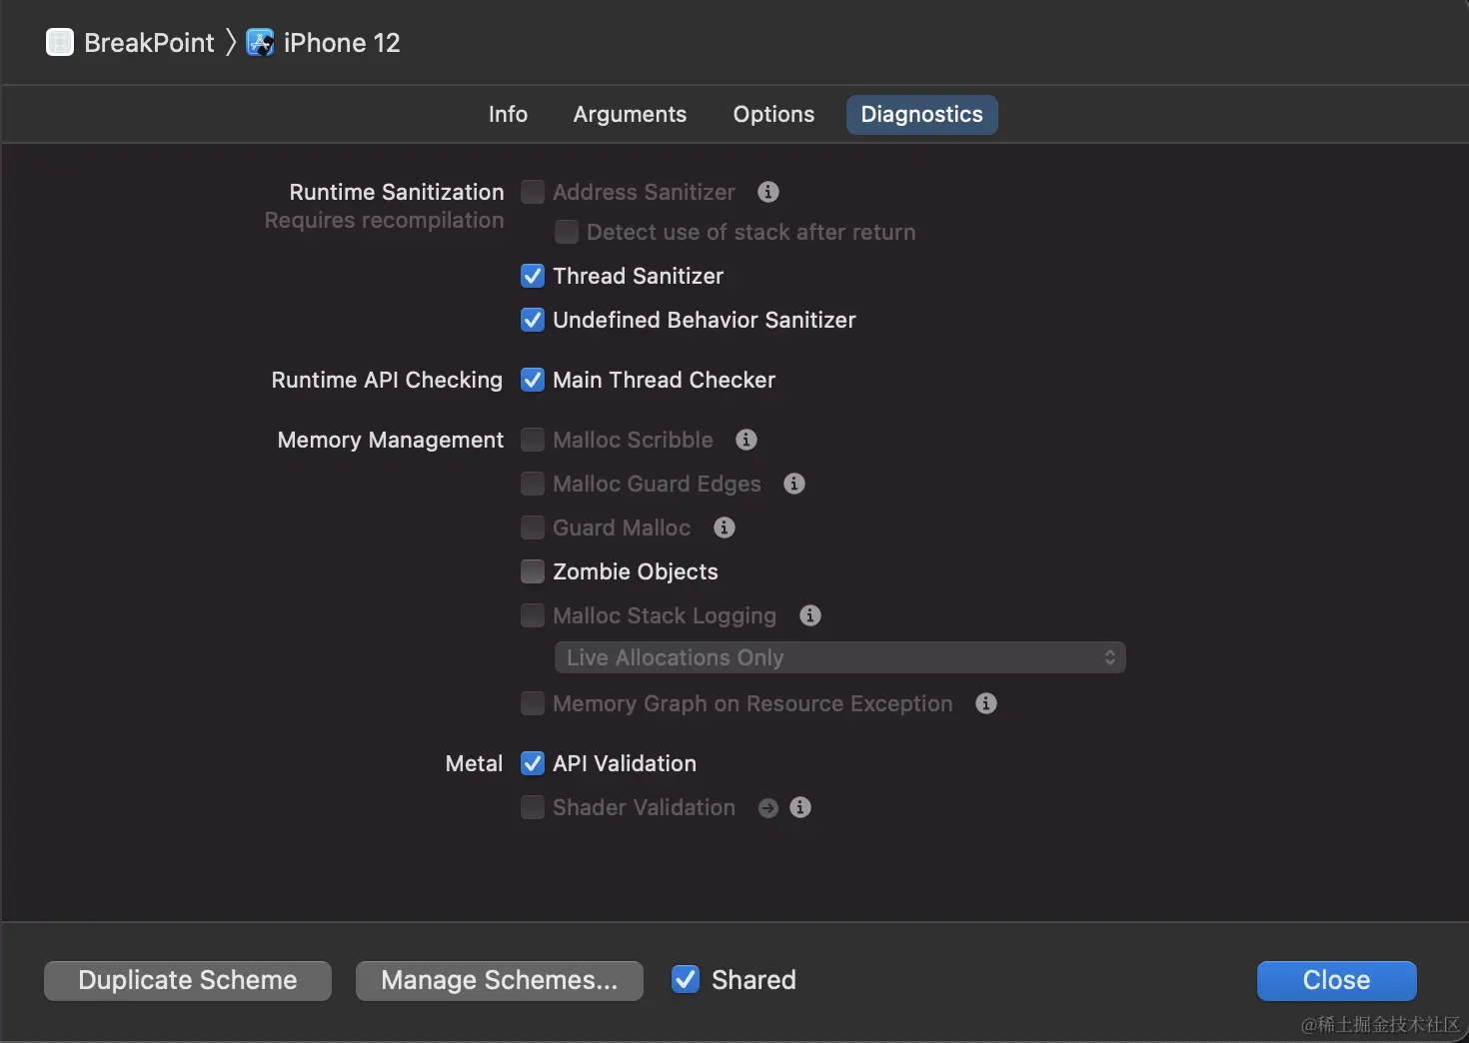Click the Address Sanitizer info icon

tap(768, 192)
